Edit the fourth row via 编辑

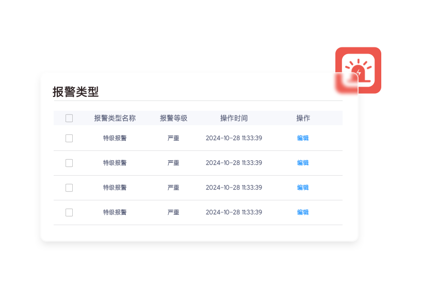pos(303,212)
